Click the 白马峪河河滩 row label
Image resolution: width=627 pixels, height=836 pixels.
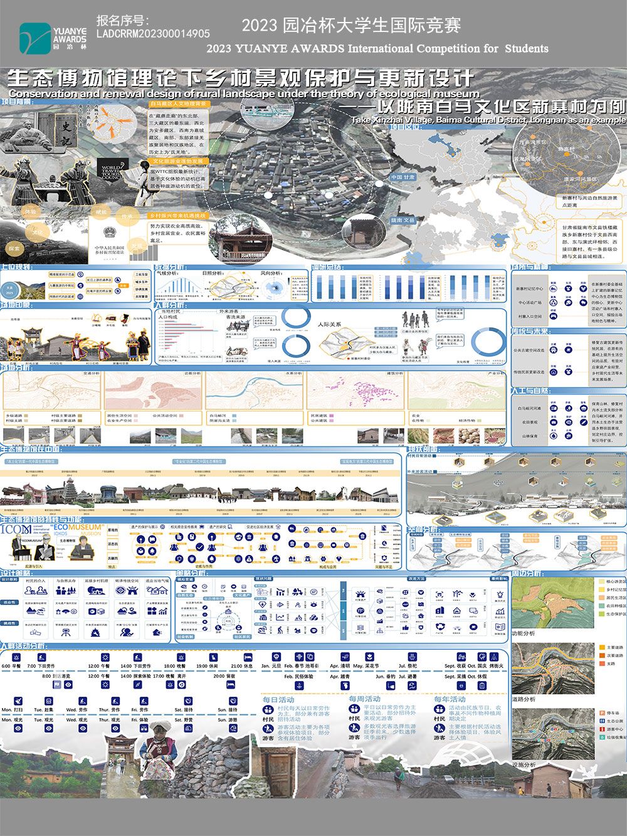point(529,408)
